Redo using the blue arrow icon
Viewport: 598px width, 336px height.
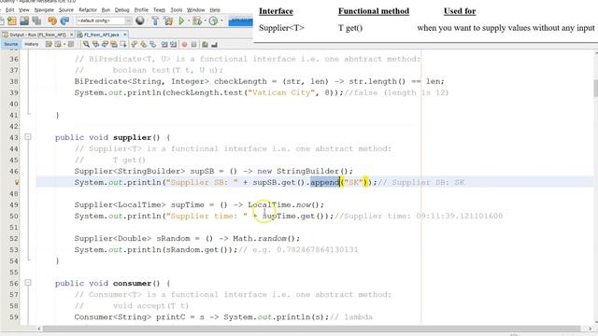click(64, 21)
